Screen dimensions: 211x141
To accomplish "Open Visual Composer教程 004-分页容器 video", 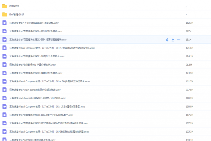I will [52, 48].
